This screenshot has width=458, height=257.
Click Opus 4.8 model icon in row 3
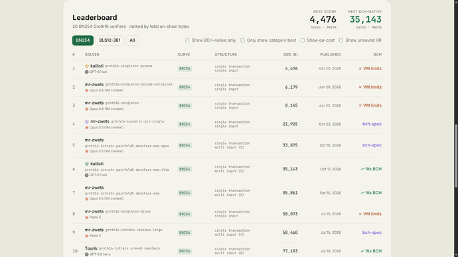pyautogui.click(x=86, y=109)
